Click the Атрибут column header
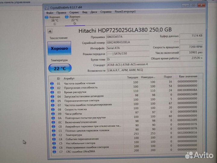 (x=69, y=78)
